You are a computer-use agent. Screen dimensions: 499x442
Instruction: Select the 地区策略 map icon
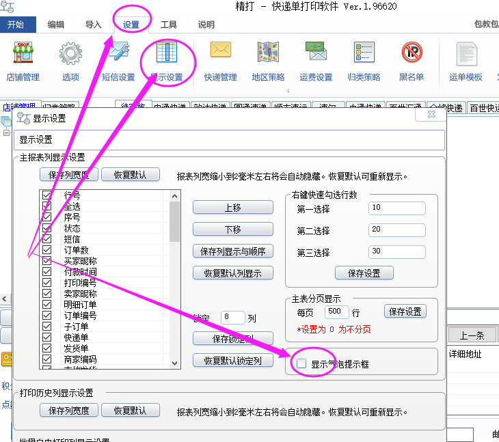coord(268,53)
